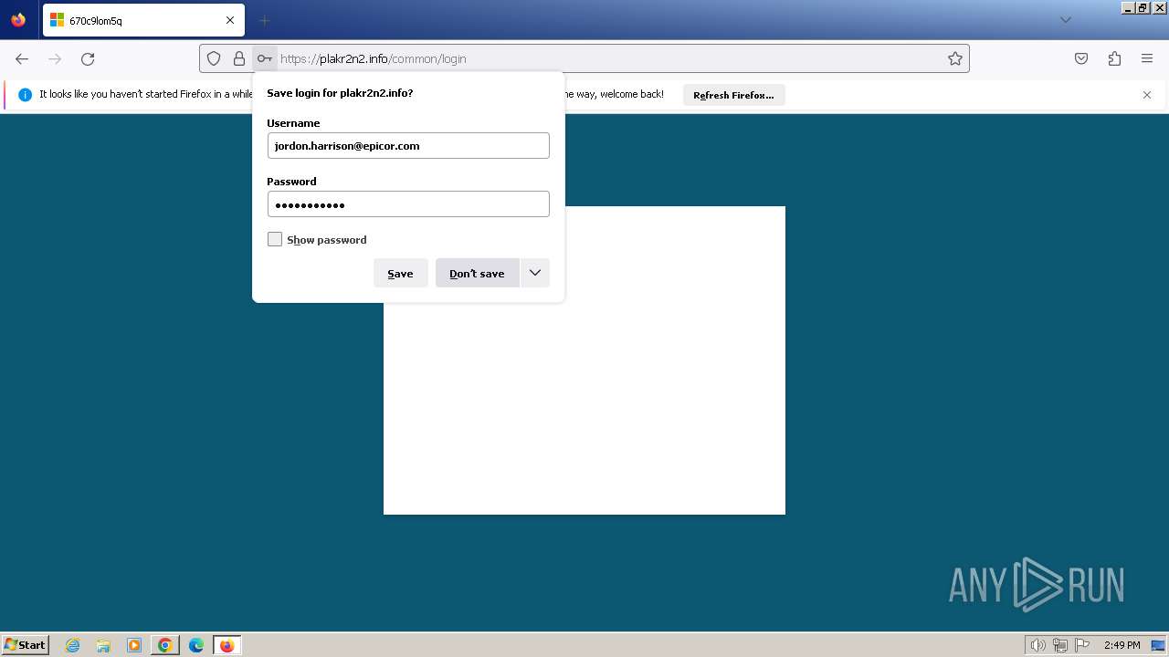Choose Don't save in the popup
This screenshot has height=657, width=1169.
pos(477,273)
